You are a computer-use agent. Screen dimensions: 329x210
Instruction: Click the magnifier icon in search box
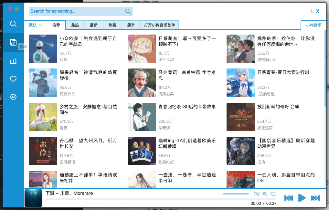(x=128, y=11)
